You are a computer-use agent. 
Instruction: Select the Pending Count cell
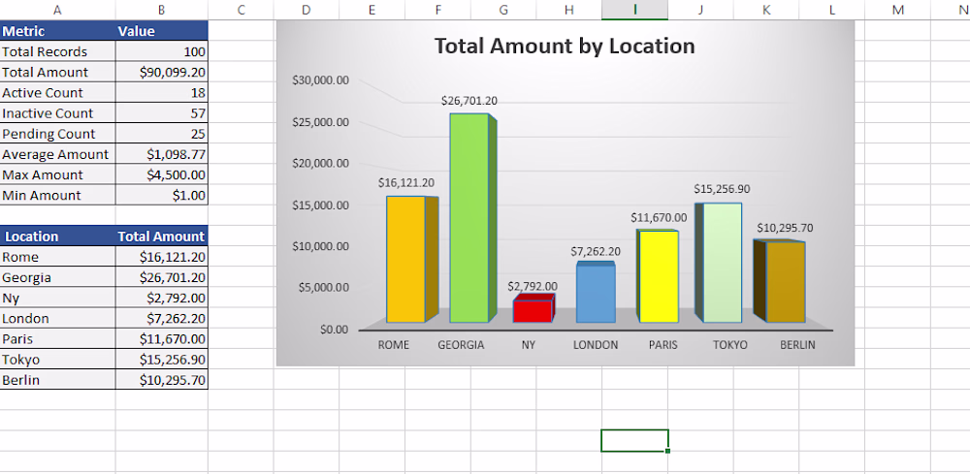(x=57, y=133)
